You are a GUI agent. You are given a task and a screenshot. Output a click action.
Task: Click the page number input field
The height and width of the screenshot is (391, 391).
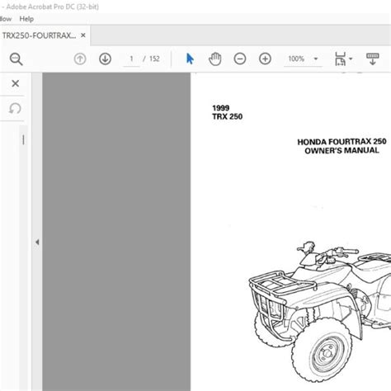pyautogui.click(x=131, y=59)
